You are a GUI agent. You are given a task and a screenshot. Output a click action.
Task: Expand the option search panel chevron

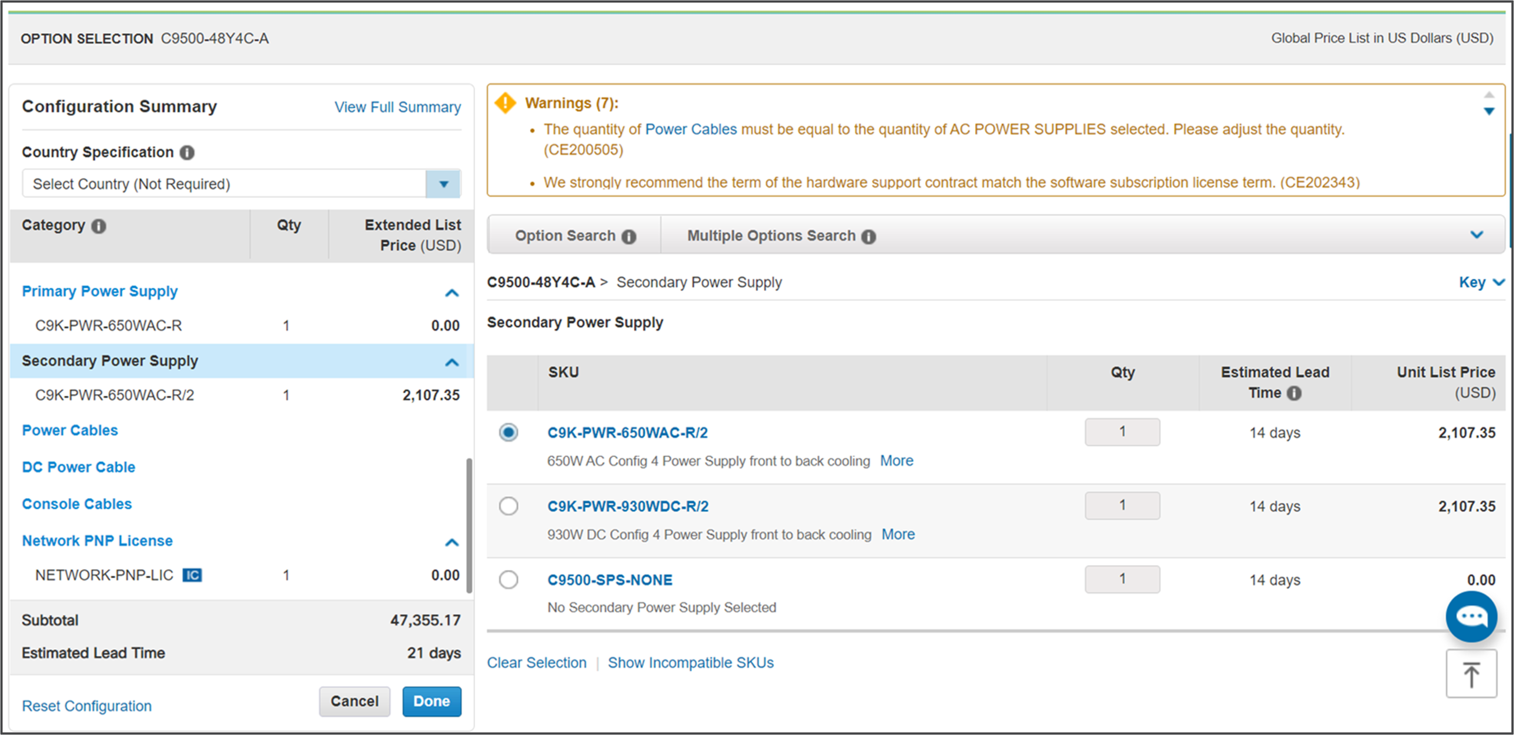point(1476,235)
